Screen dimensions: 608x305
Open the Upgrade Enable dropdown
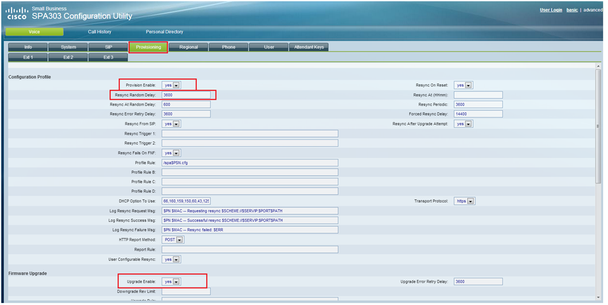(171, 282)
